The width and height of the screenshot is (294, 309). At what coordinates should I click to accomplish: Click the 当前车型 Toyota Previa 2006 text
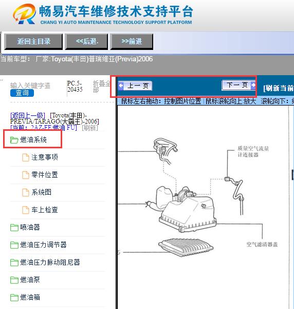pyautogui.click(x=77, y=59)
